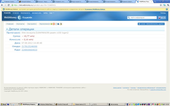Image resolution: width=170 pixels, height=106 pixels.
Task: Click the Найти информацию search field
Action: click(x=143, y=18)
